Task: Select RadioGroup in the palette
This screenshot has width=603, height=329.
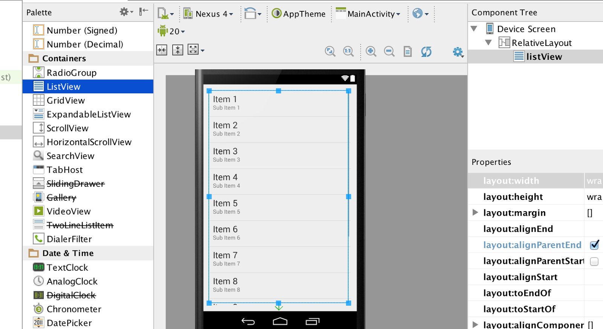Action: point(88,73)
